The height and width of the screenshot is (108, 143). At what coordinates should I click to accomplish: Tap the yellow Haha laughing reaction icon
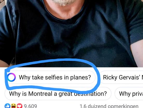14,106
